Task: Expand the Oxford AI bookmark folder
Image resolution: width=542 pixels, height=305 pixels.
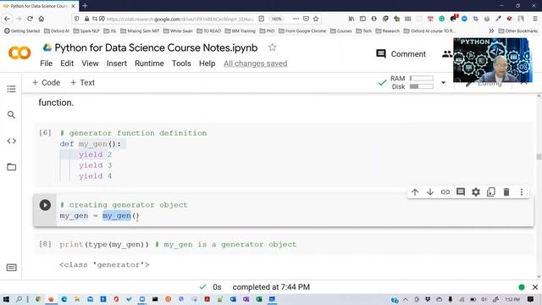Action: point(57,30)
